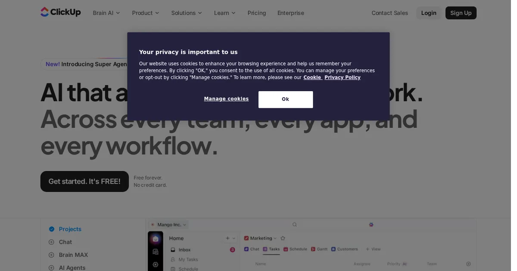517x271 pixels.
Task: Click the third icon in the dark sidebar
Action: [156, 265]
